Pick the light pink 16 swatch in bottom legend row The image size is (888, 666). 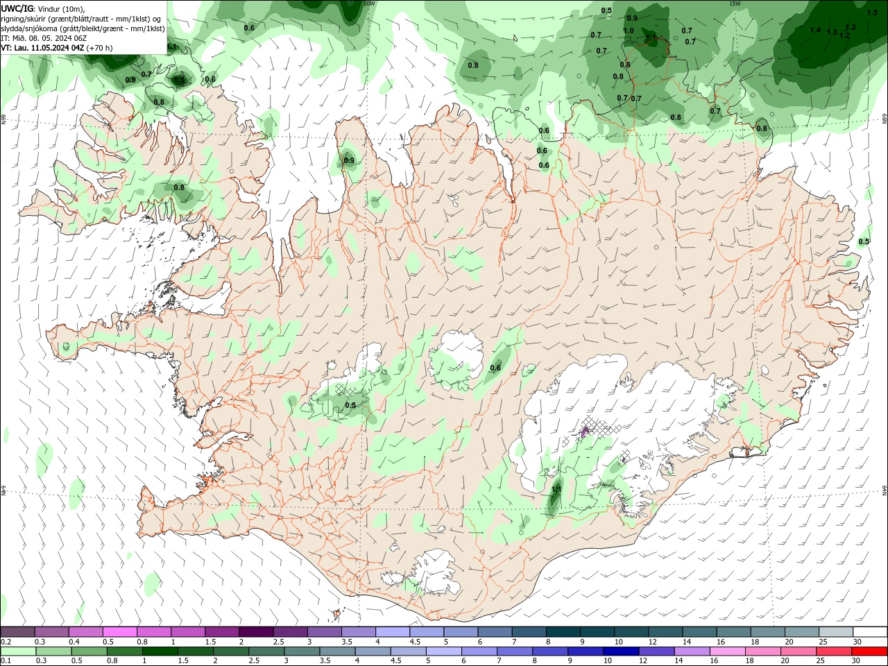pos(727,651)
